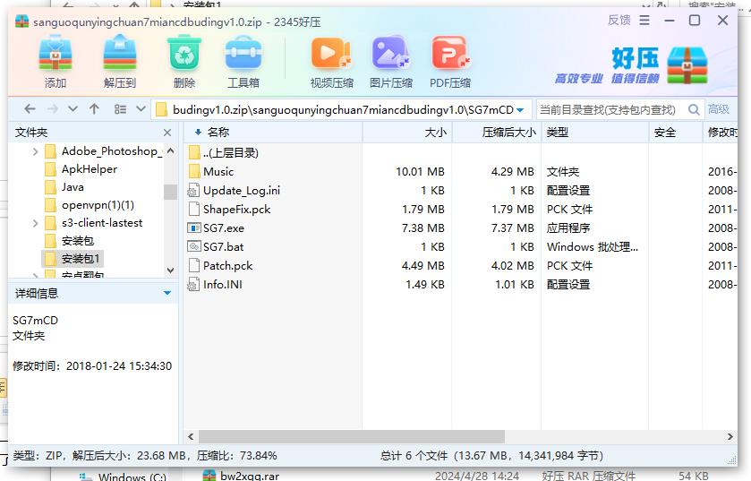Select SG7.exe application icon
Image resolution: width=751 pixels, height=481 pixels.
tap(193, 228)
